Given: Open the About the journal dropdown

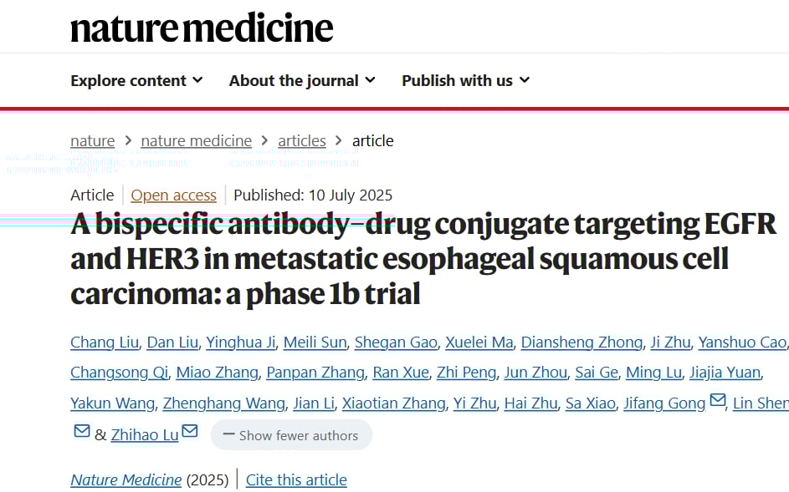Looking at the screenshot, I should (x=302, y=81).
